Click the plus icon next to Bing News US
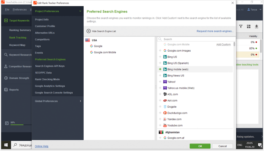 click(x=160, y=75)
